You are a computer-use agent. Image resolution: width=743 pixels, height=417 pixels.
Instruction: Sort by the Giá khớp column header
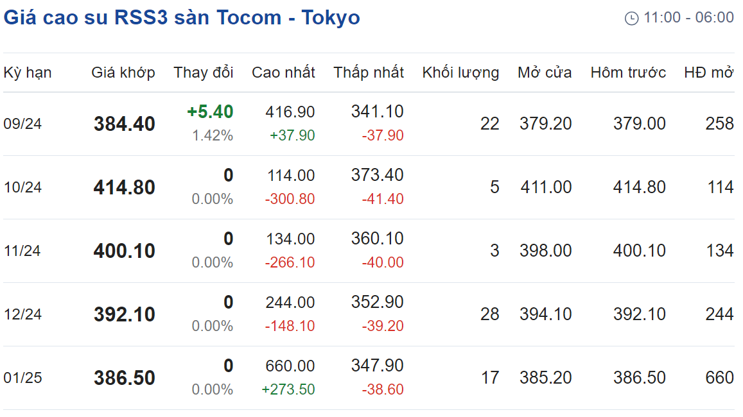click(123, 72)
